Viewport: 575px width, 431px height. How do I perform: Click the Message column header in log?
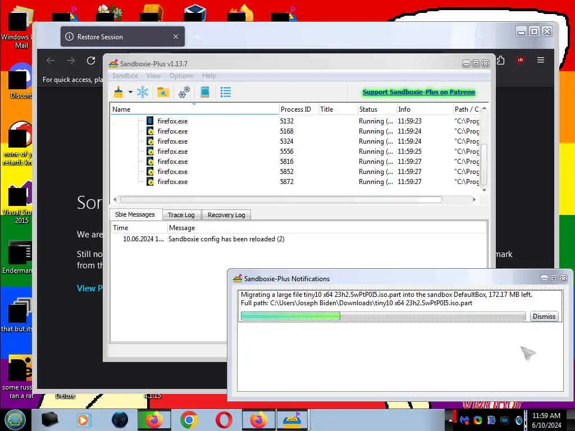tap(327, 228)
